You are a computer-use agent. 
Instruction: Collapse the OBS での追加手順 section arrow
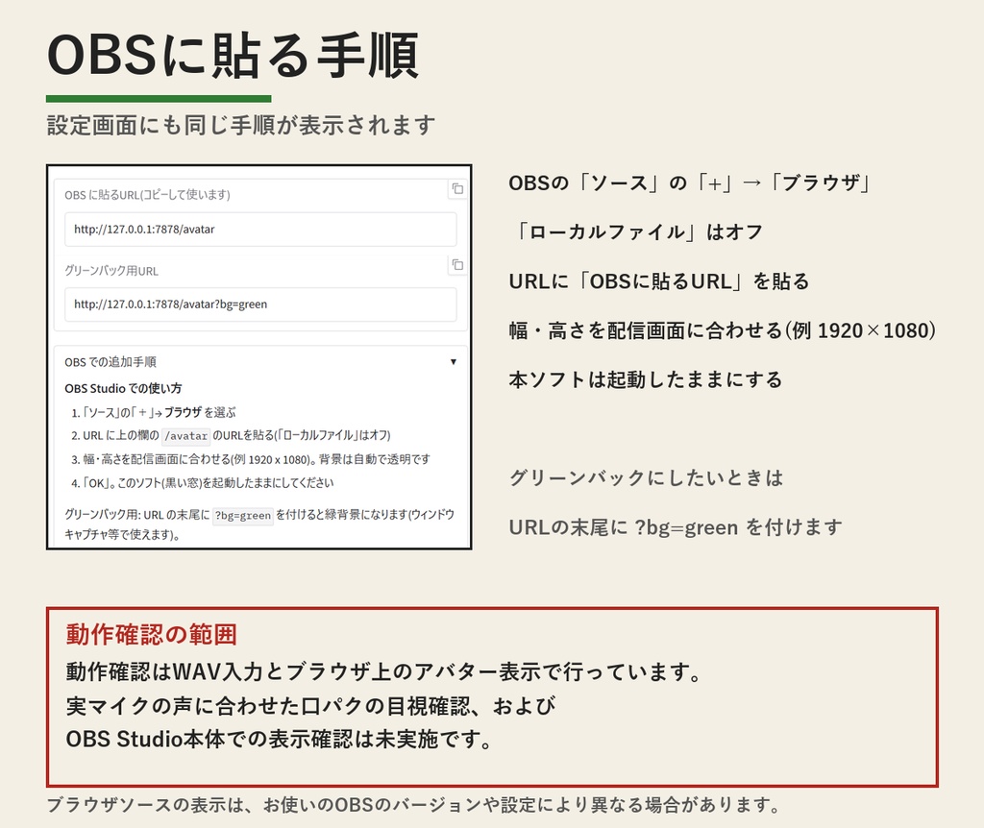454,362
